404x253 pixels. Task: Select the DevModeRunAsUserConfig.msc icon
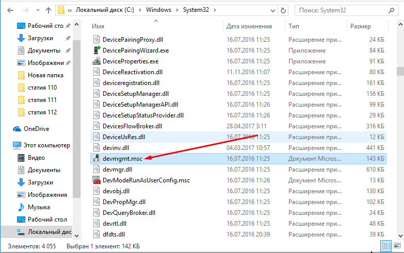tap(96, 180)
